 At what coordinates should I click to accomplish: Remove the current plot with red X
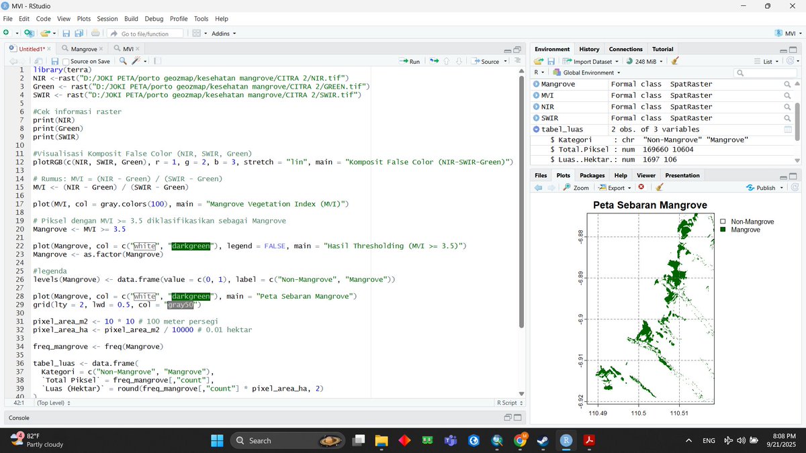click(x=640, y=188)
